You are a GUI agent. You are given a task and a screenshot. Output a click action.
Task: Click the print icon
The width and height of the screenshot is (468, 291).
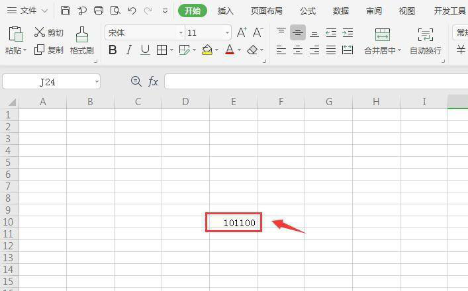99,11
